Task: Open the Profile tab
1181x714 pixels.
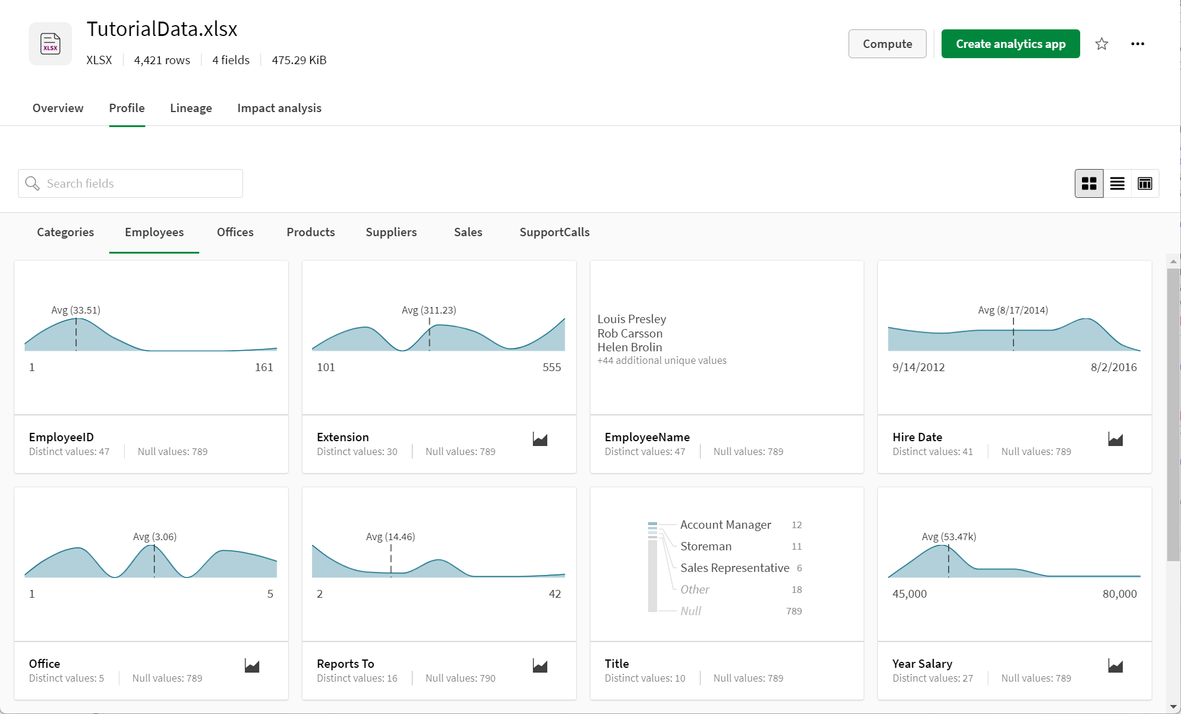Action: [127, 108]
